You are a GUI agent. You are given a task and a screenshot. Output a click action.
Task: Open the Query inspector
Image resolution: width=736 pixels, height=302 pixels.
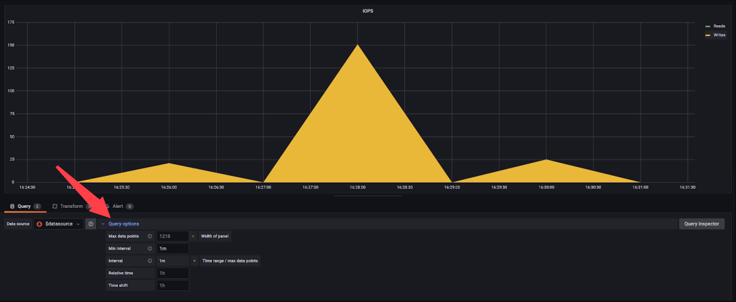pos(701,224)
